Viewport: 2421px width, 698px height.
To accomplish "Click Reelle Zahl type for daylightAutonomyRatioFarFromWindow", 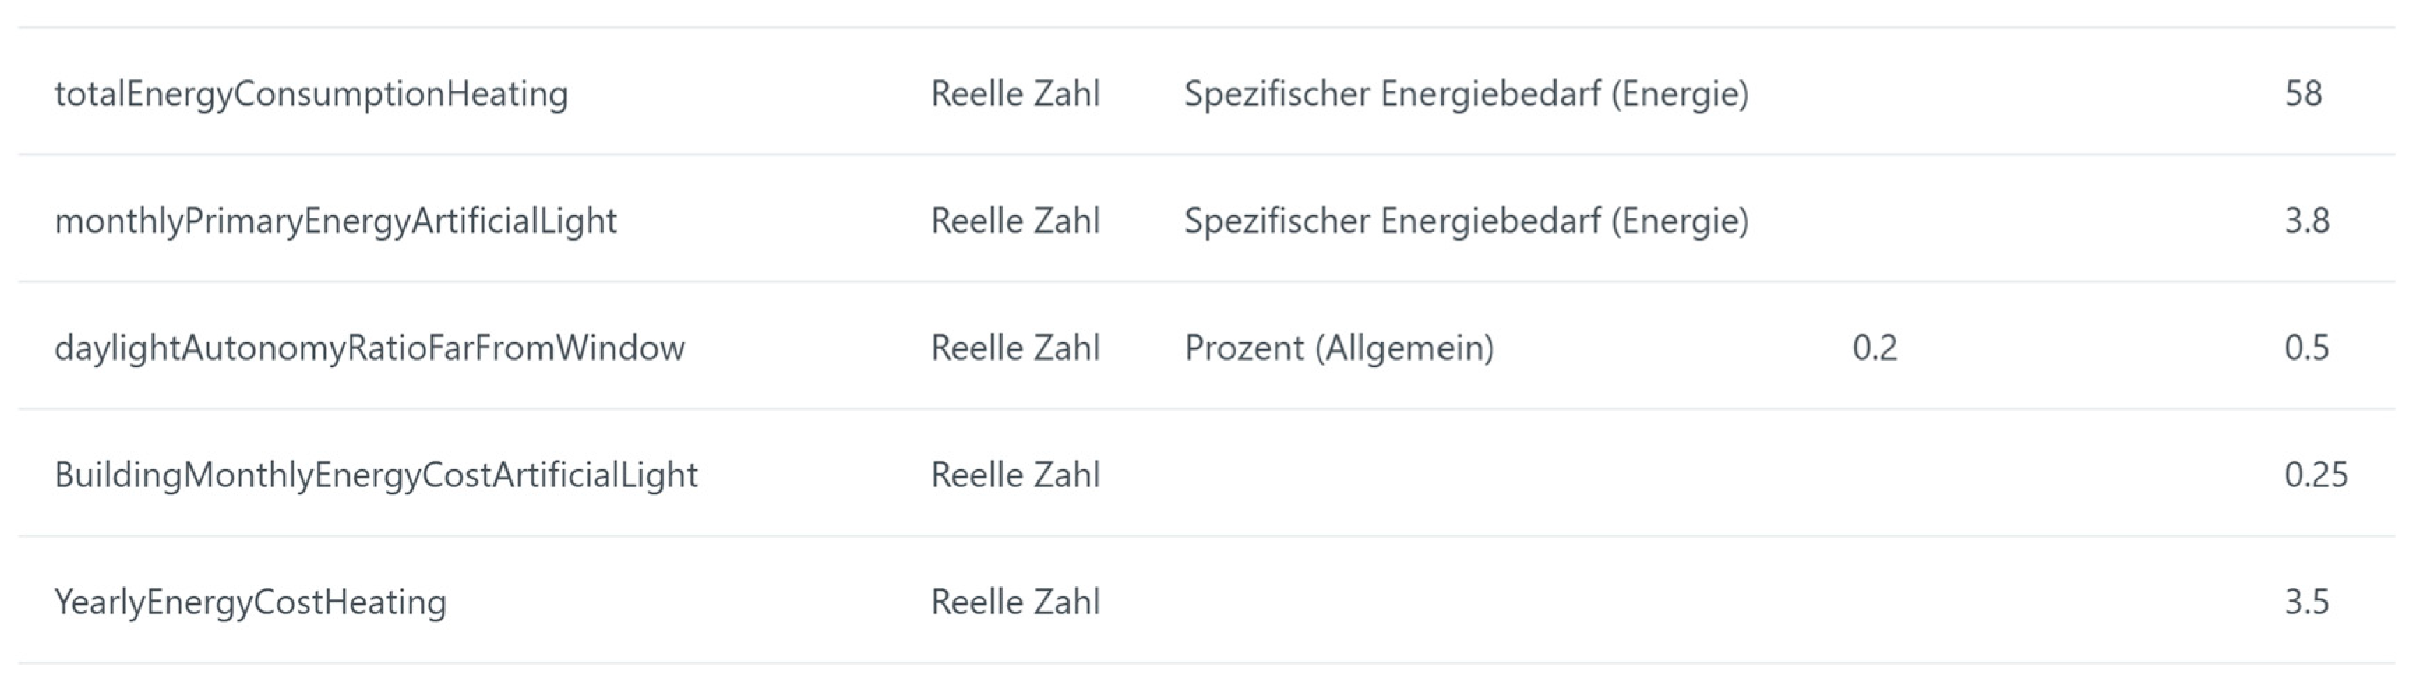I will (1015, 347).
